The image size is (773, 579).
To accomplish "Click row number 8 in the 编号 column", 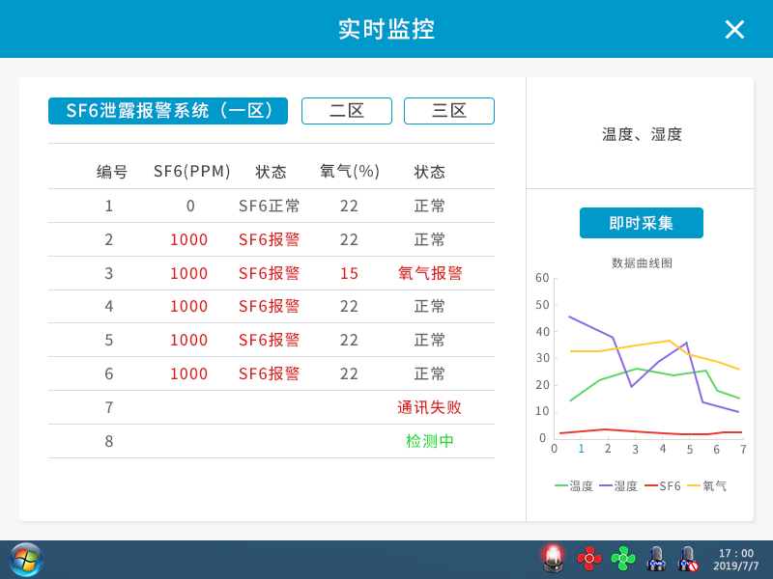I will click(109, 441).
